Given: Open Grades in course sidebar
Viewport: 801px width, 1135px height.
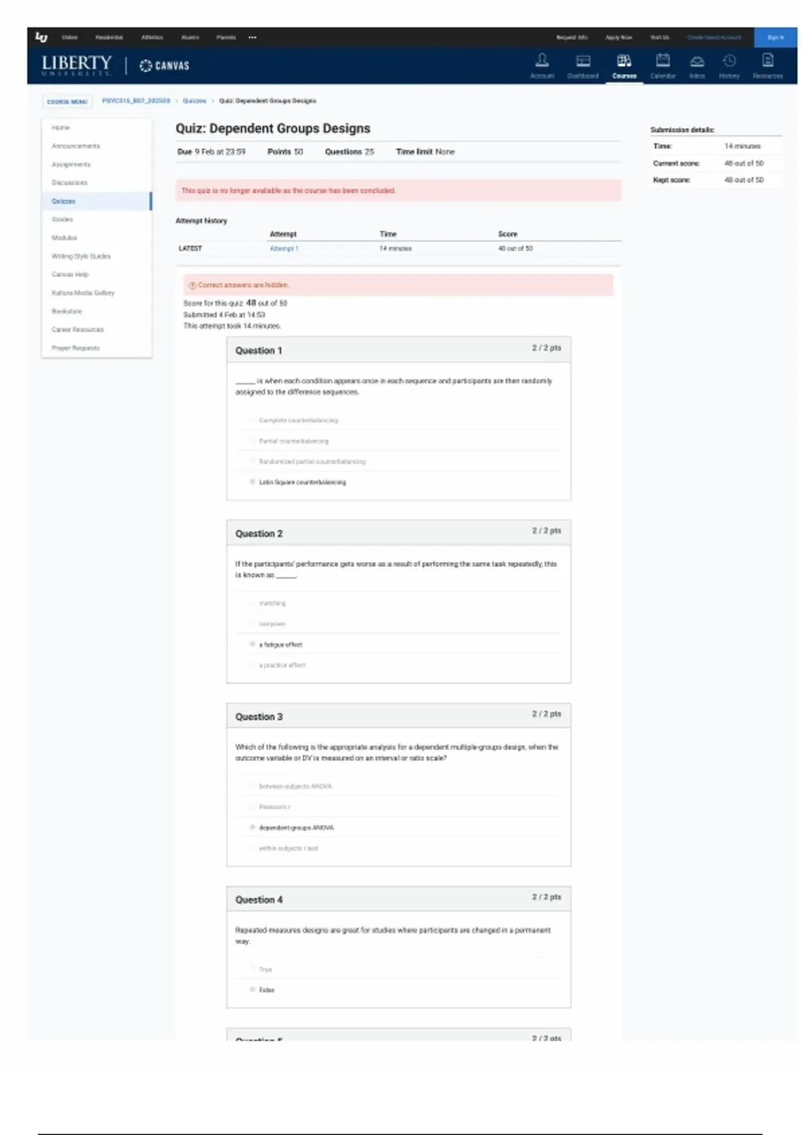Looking at the screenshot, I should (x=62, y=219).
